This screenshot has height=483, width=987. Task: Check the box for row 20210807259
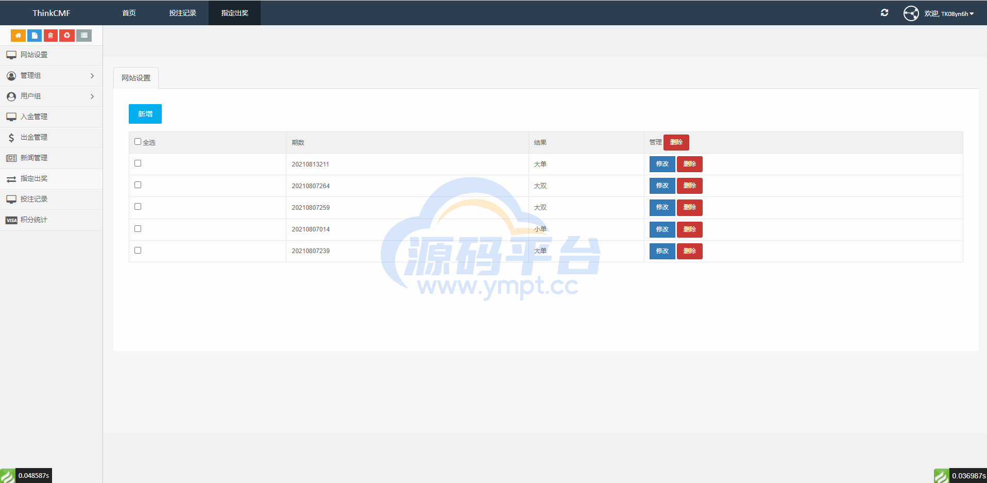coord(138,207)
